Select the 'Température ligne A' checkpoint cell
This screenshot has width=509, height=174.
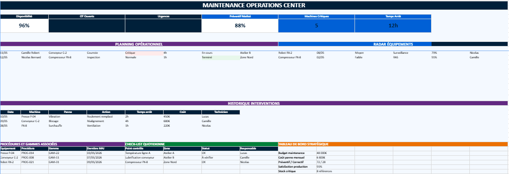click(144, 153)
